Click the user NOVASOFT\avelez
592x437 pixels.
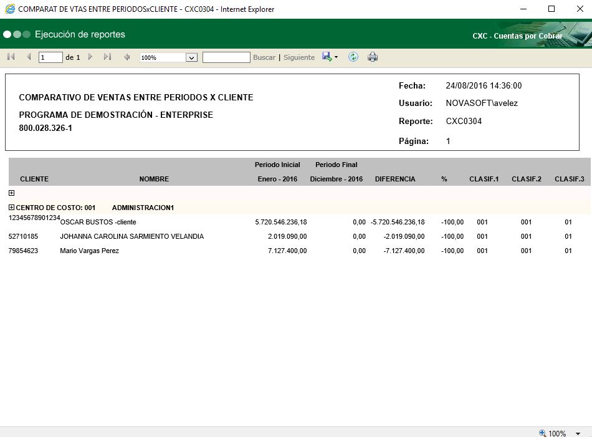pyautogui.click(x=482, y=103)
